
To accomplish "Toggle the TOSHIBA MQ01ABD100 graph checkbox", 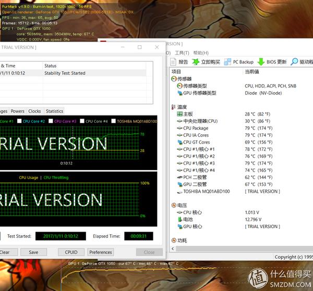I will point(113,121).
